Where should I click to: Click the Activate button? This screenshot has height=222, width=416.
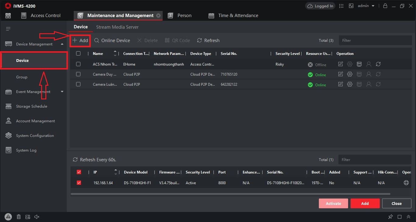pyautogui.click(x=333, y=203)
